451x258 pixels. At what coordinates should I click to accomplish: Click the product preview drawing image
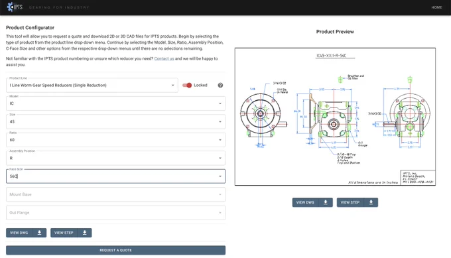point(335,117)
